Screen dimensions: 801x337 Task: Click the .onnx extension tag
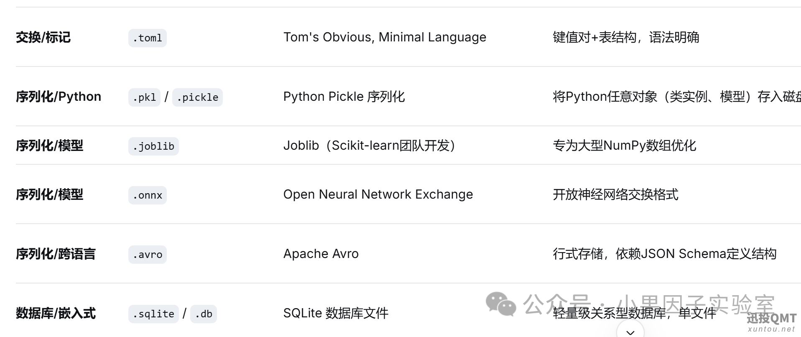coord(148,195)
